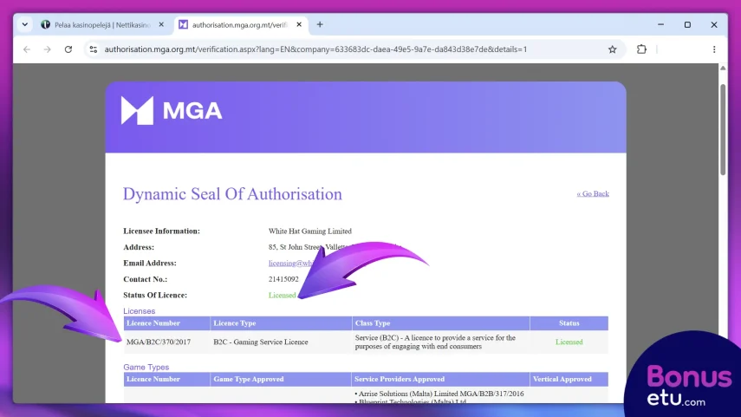Image resolution: width=741 pixels, height=417 pixels.
Task: Click 'Licensed' beside Status Of Licence
Action: pyautogui.click(x=283, y=295)
